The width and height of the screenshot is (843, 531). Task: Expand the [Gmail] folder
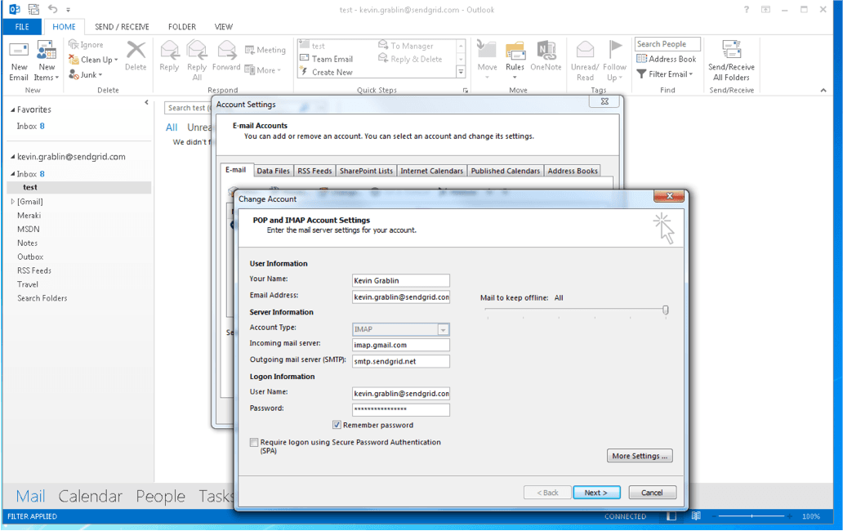click(11, 201)
